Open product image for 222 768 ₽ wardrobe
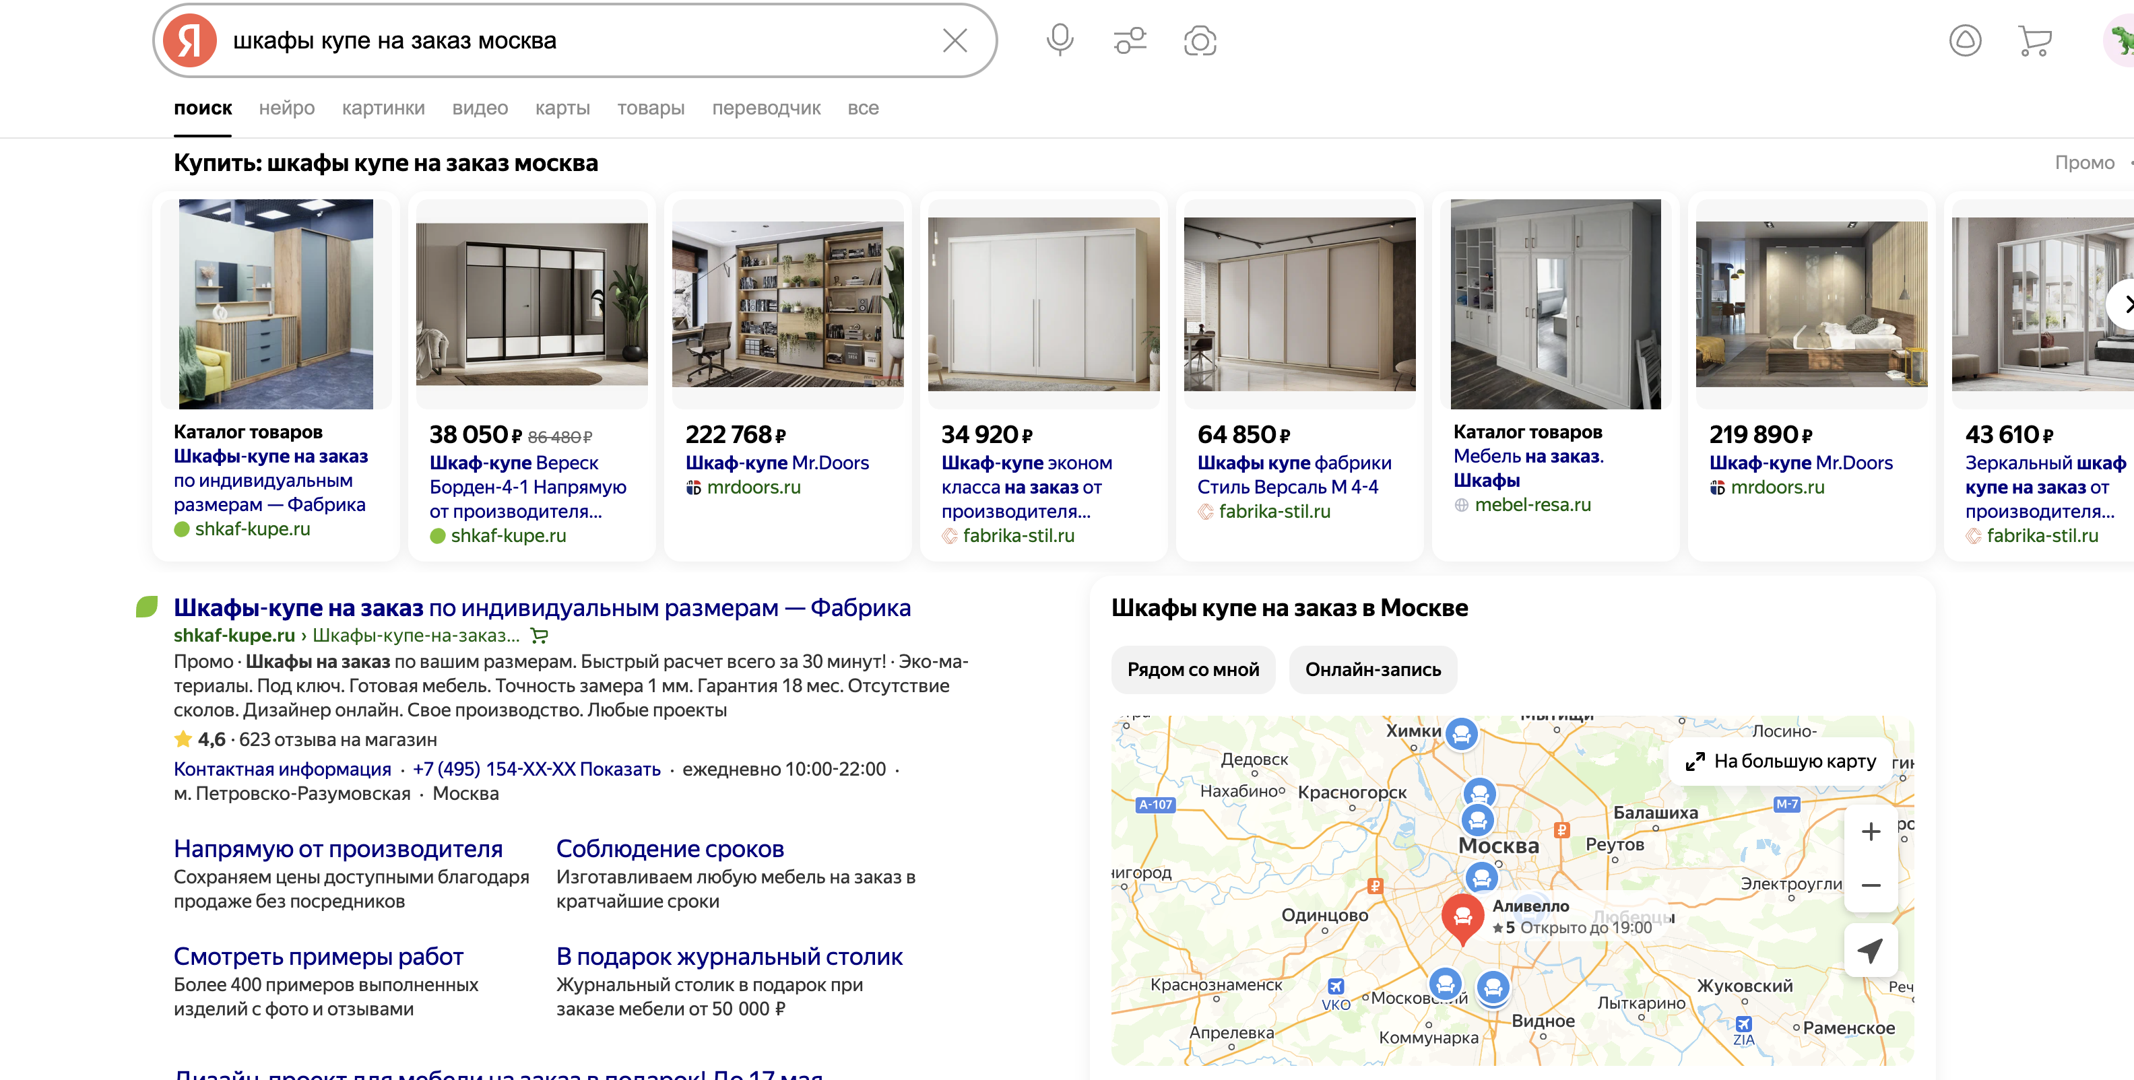 (788, 304)
